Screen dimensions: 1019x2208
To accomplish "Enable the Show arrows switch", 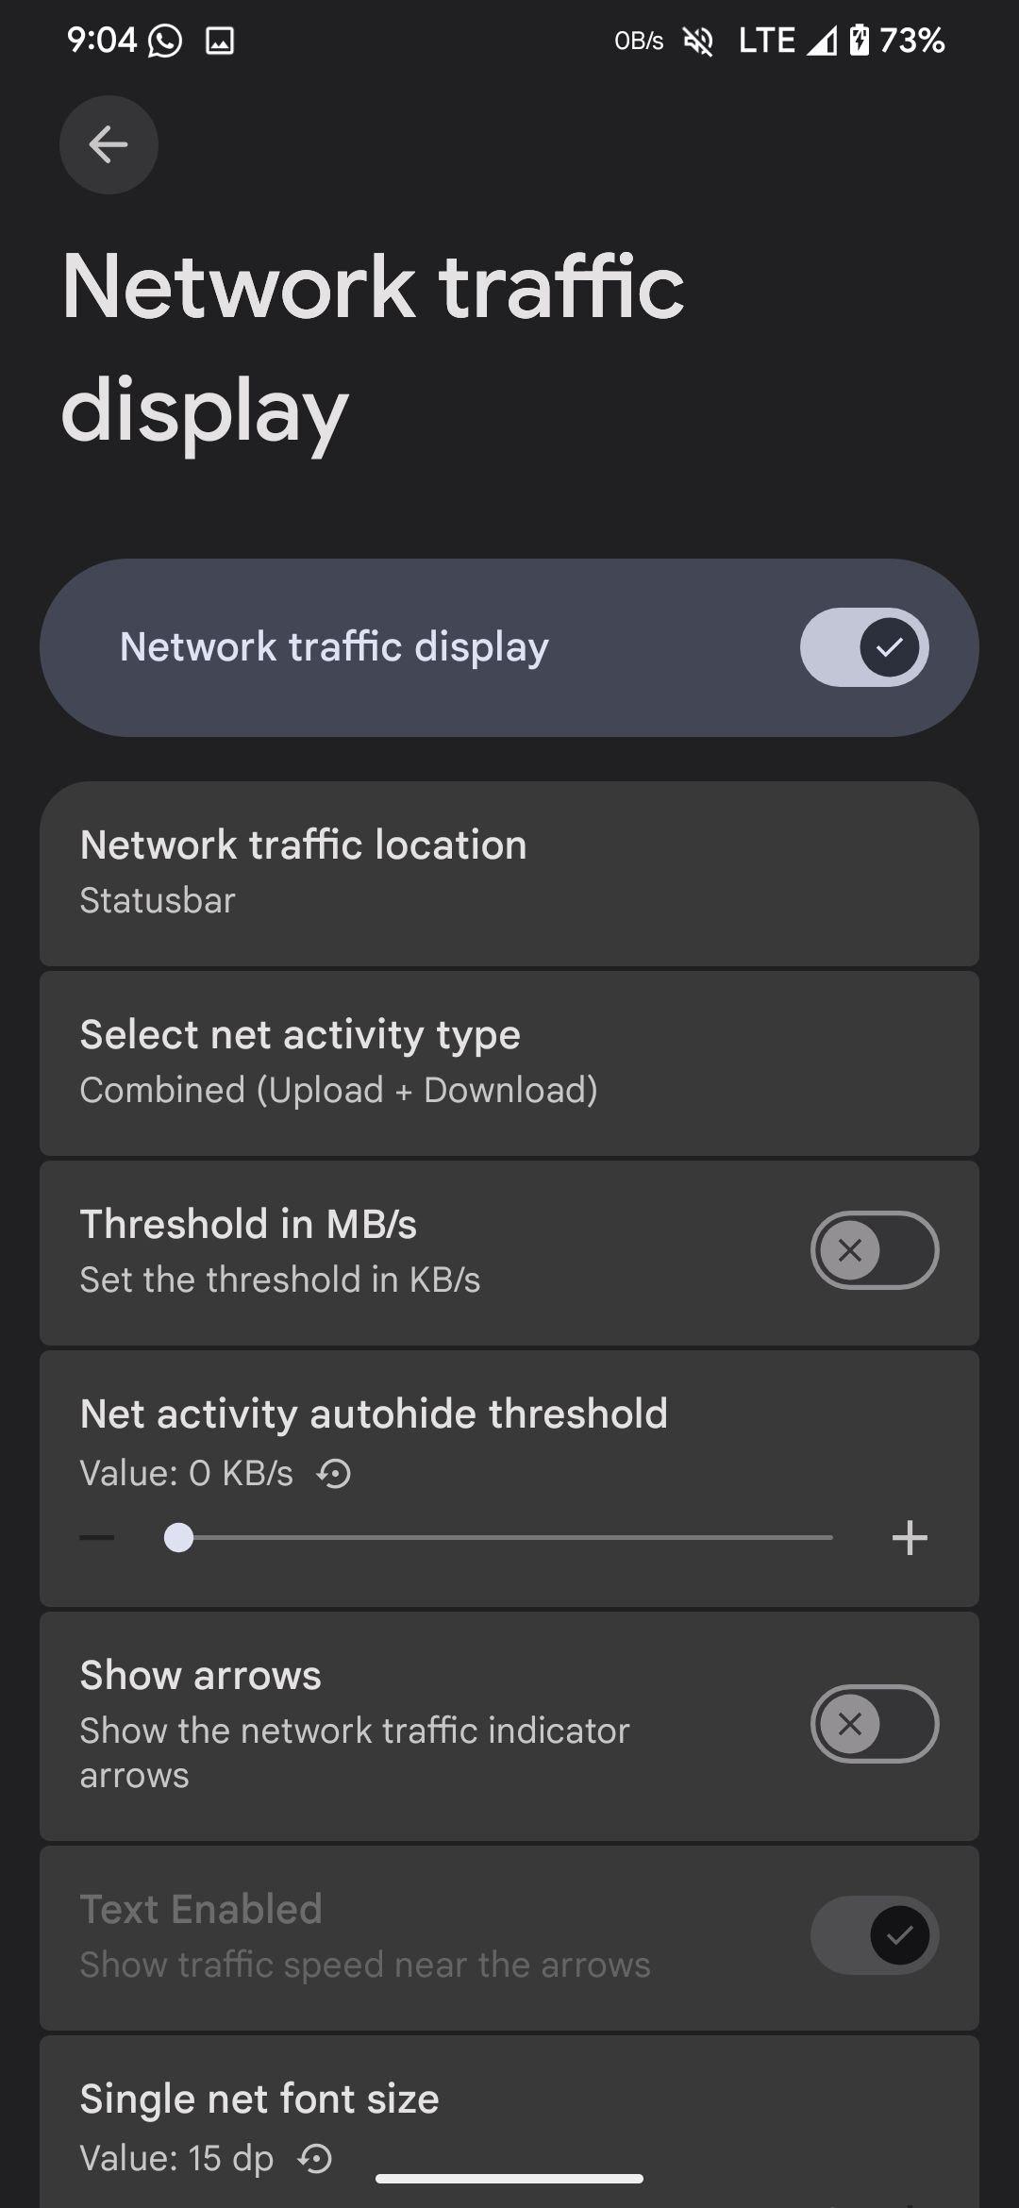I will 874,1724.
